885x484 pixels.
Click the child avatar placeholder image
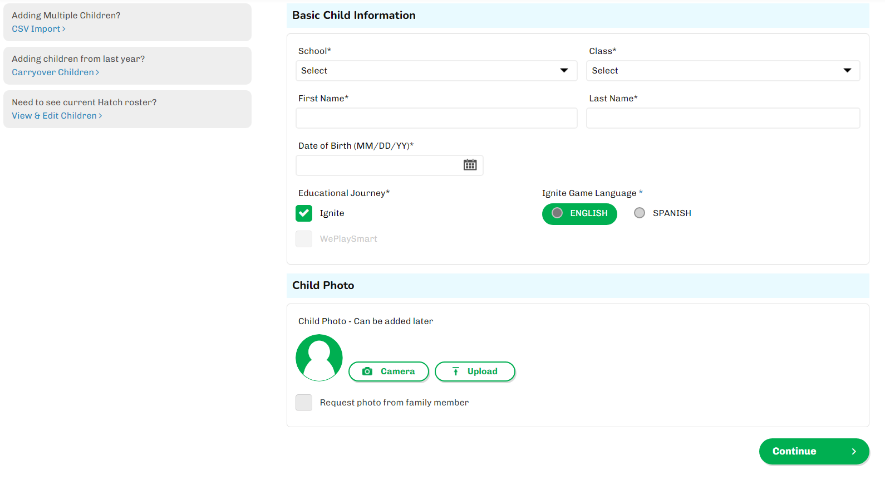click(319, 358)
